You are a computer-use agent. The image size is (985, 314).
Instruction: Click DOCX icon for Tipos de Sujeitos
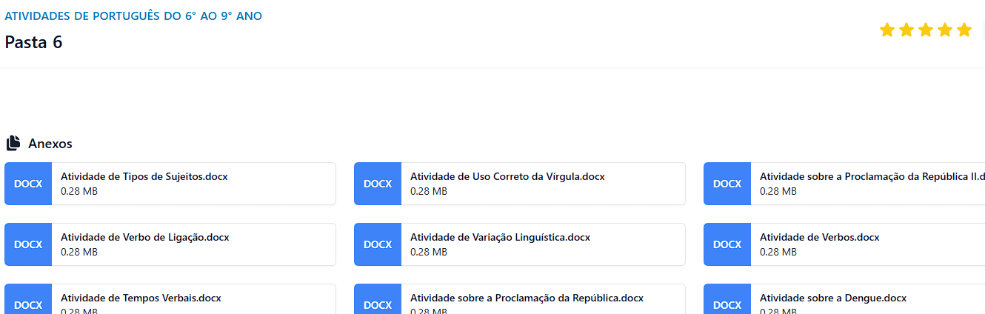pyautogui.click(x=28, y=184)
